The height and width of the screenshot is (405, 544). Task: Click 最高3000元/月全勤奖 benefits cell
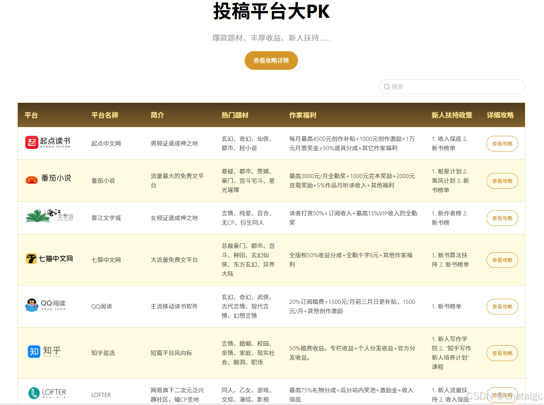pos(352,181)
